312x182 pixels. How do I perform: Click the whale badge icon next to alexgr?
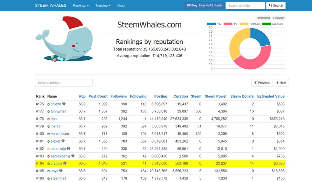coord(63,141)
